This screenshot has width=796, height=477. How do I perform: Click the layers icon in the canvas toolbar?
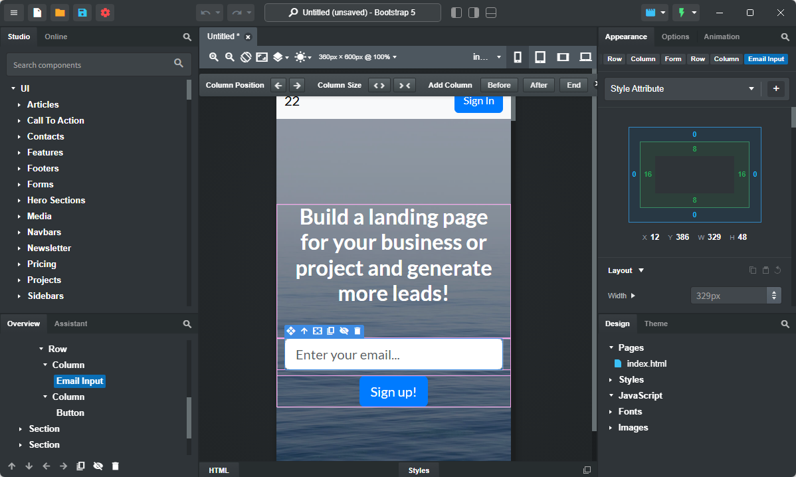[x=279, y=57]
